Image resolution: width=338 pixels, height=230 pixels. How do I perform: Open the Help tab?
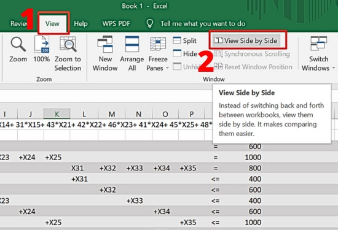(81, 23)
